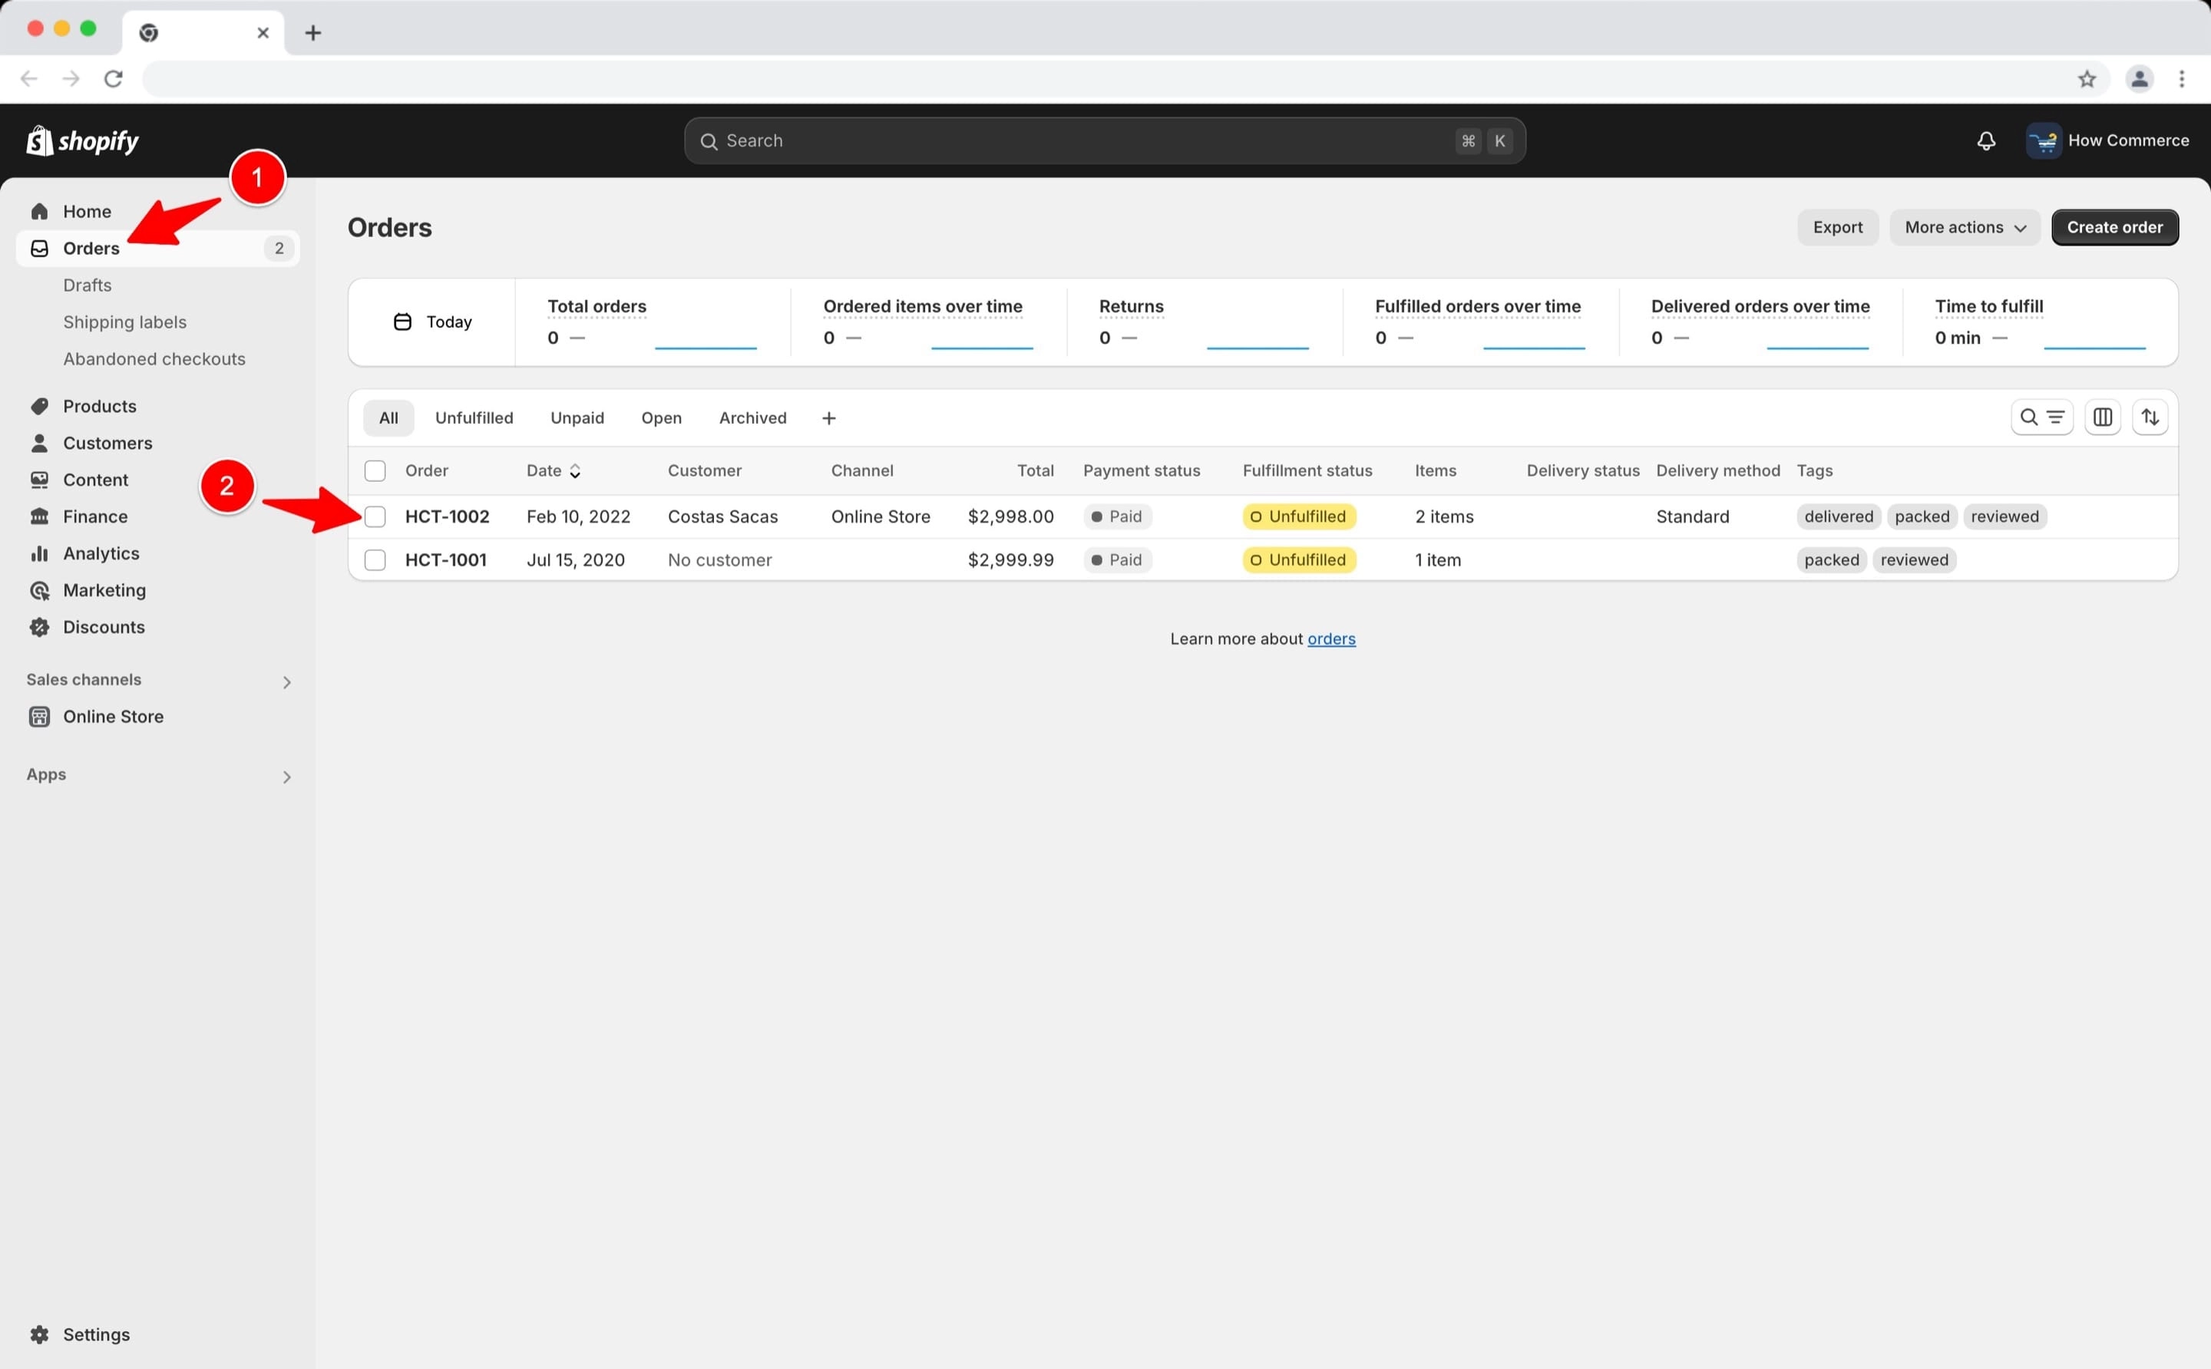This screenshot has width=2211, height=1369.
Task: Open order HCT-1001
Action: (445, 559)
